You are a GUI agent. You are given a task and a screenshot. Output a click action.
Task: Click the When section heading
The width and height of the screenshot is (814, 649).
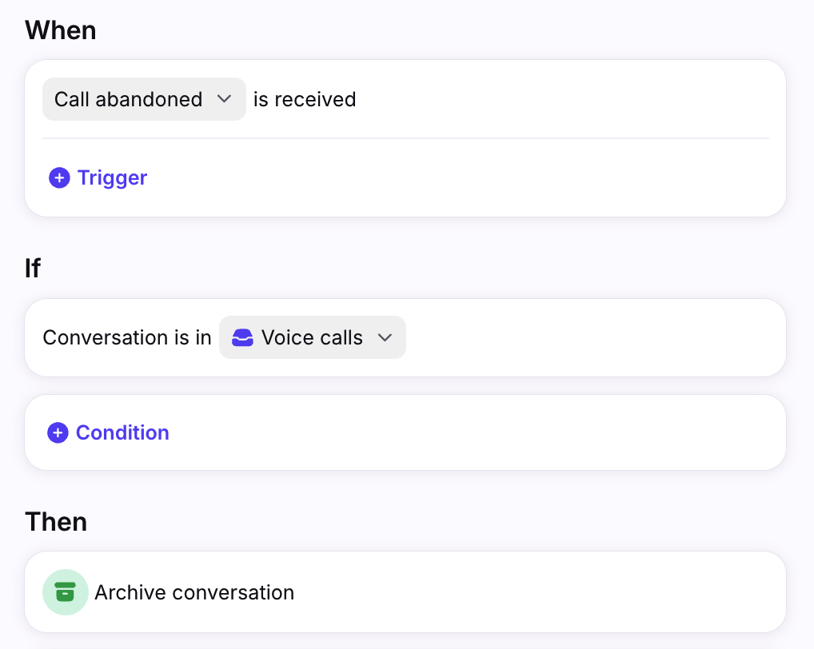pyautogui.click(x=60, y=30)
